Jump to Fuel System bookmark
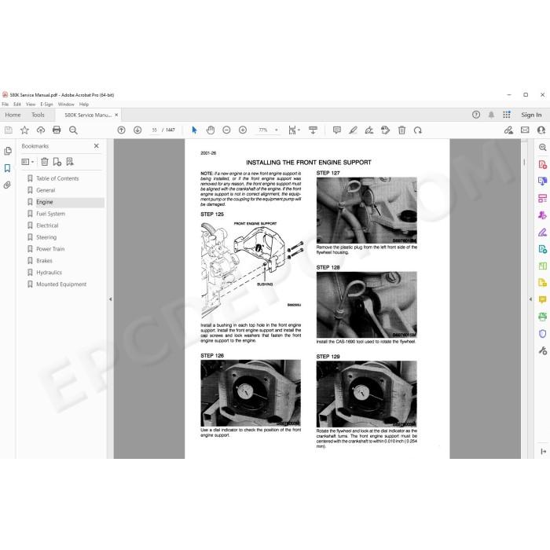Image resolution: width=550 pixels, height=550 pixels. click(x=50, y=214)
